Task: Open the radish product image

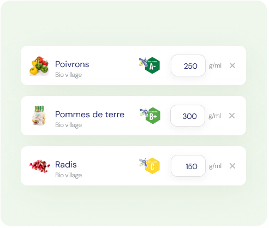Action: pyautogui.click(x=39, y=166)
